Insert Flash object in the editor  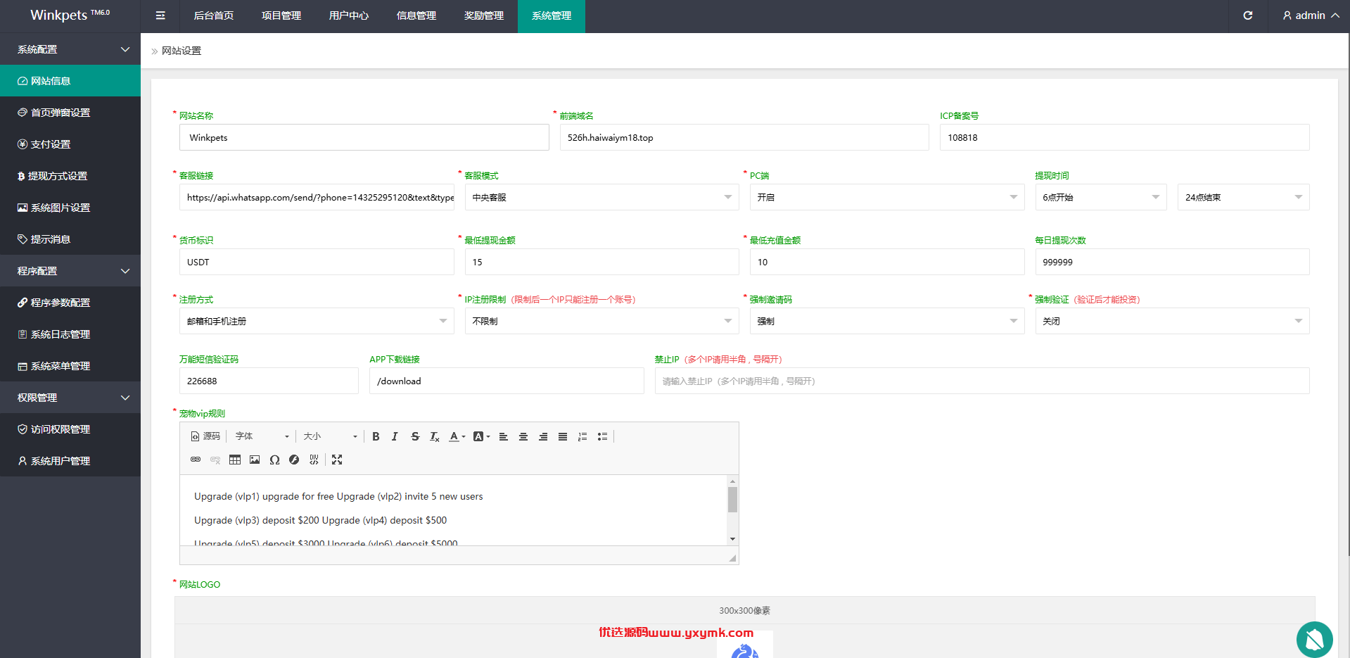(x=294, y=460)
